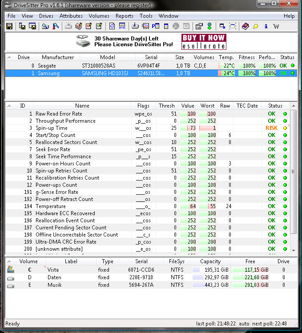The image size is (302, 333).
Task: Sort attributes by TEC Date column header
Action: (247, 106)
